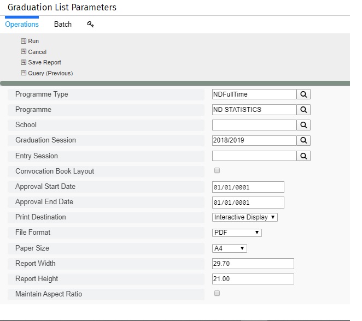Click Query (Previous) link
Image resolution: width=362 pixels, height=321 pixels.
(x=50, y=73)
